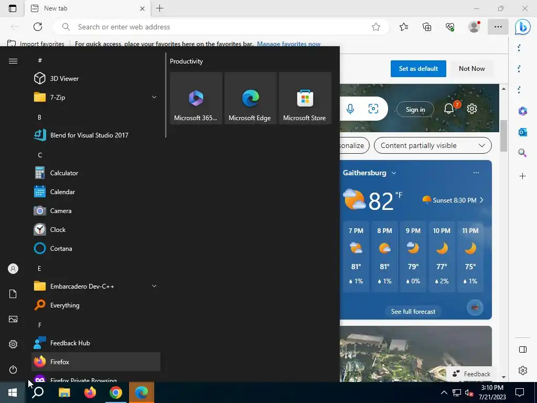Click See full forecast
This screenshot has width=537, height=403.
click(x=413, y=312)
